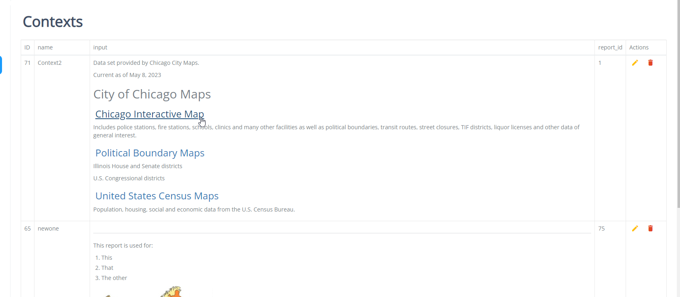The height and width of the screenshot is (297, 680).
Task: Click the Contexts page heading
Action: [53, 22]
